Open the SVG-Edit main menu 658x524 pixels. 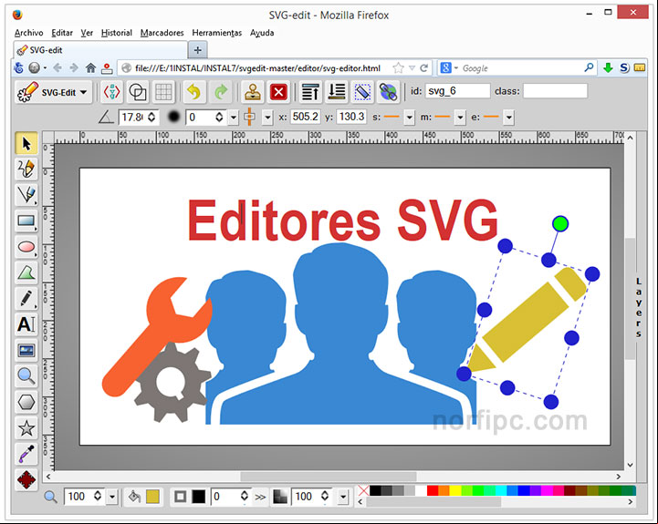click(53, 92)
